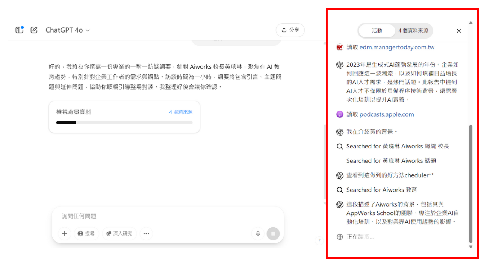Click Searched for Aiworks 教育 entry

(381, 190)
